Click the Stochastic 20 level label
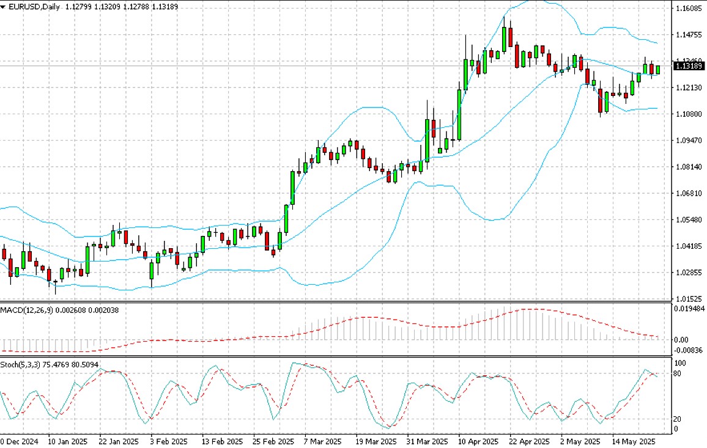 coord(677,419)
